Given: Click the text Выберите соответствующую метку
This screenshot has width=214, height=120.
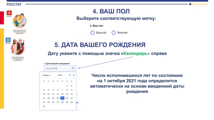Looking at the screenshot, I should click(116, 18).
